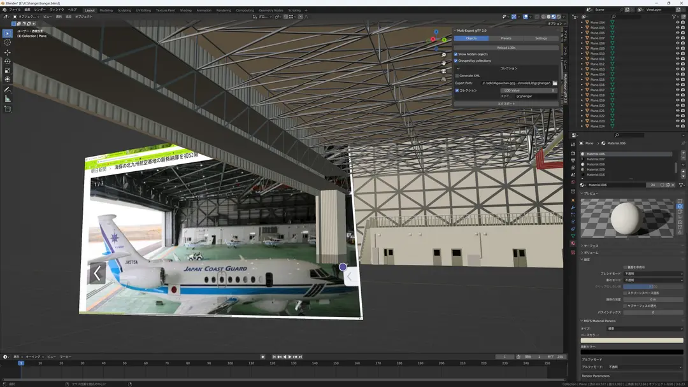688x387 pixels.
Task: Select sphere preview shape icon
Action: [680, 206]
